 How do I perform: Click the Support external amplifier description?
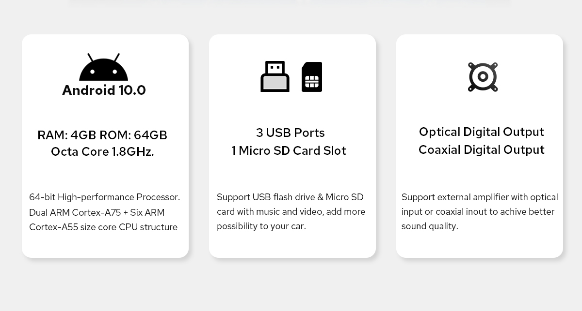(x=480, y=197)
